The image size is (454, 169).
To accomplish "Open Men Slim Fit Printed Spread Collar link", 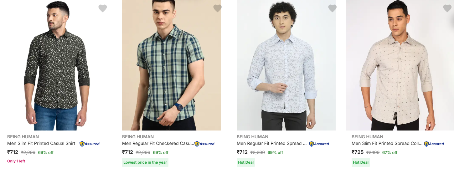I will click(x=387, y=143).
